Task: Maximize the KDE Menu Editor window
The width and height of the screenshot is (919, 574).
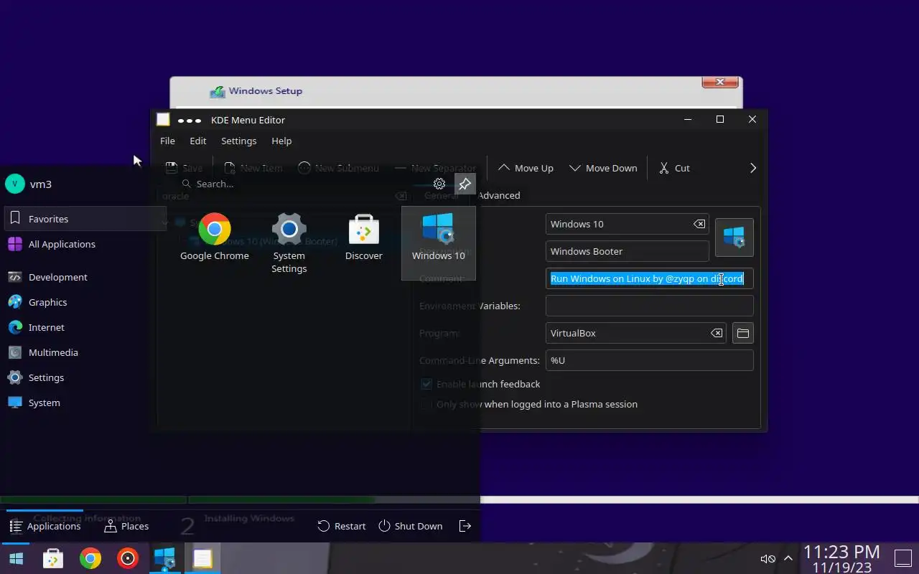Action: click(720, 119)
